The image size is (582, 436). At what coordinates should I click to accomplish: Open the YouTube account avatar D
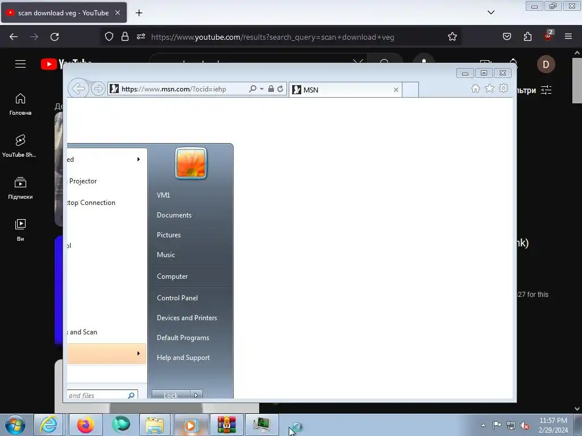pyautogui.click(x=546, y=65)
